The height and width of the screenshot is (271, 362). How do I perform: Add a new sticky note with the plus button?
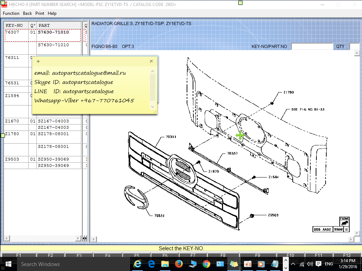tap(38, 61)
